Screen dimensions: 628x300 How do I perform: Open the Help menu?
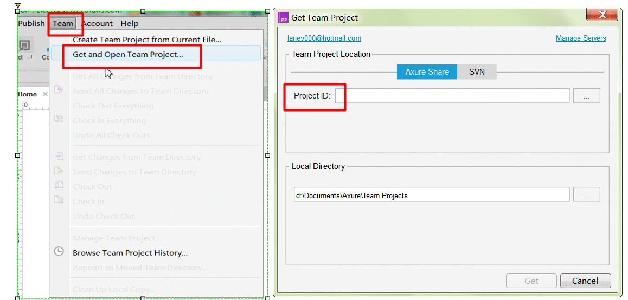click(x=130, y=24)
